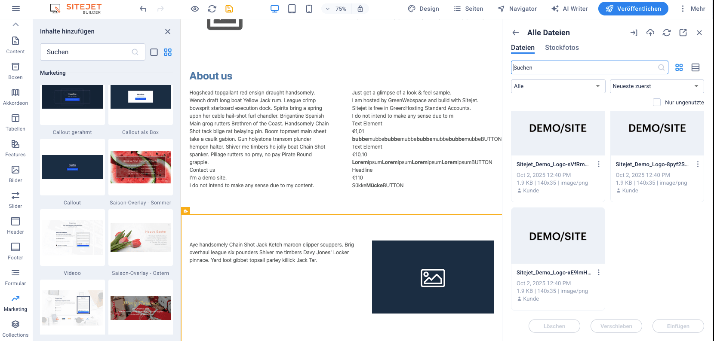Upload a file with the cloud upload icon
This screenshot has height=341, width=714.
(x=650, y=33)
